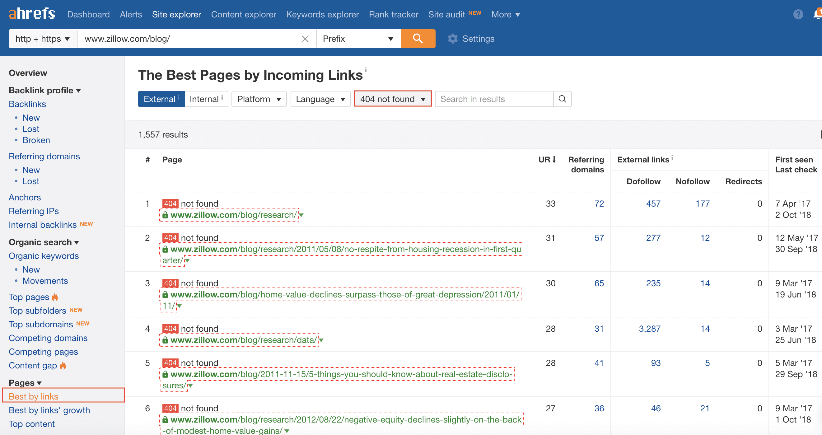Open Overview in the sidebar
Screen dimensions: 822x435
(x=28, y=73)
